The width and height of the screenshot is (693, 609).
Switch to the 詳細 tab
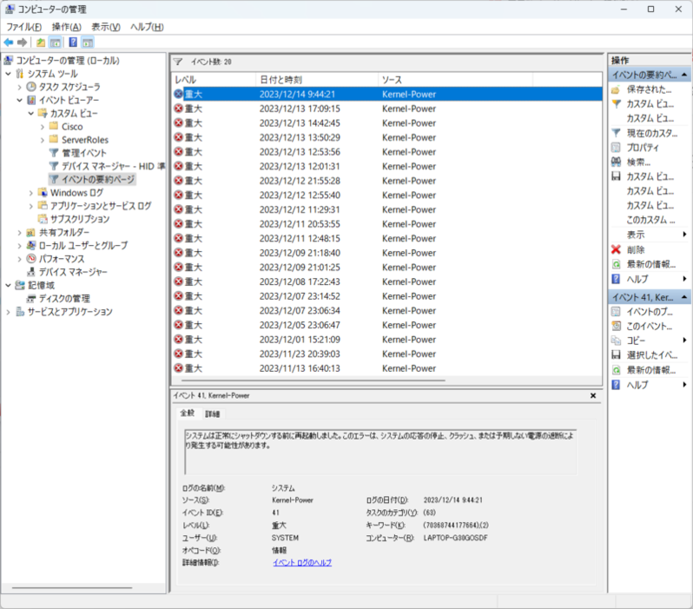pos(213,414)
